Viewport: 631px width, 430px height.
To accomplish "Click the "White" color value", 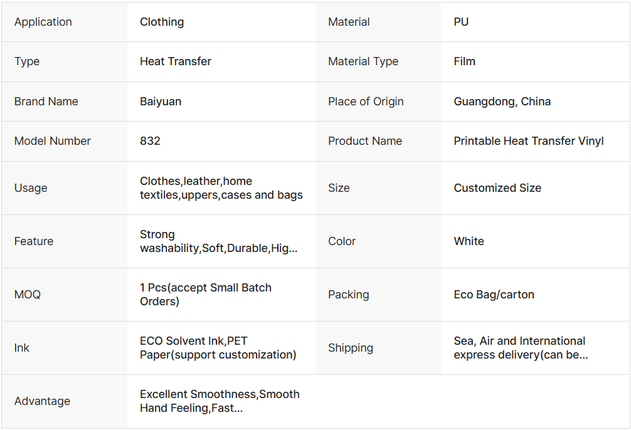I will [x=469, y=241].
